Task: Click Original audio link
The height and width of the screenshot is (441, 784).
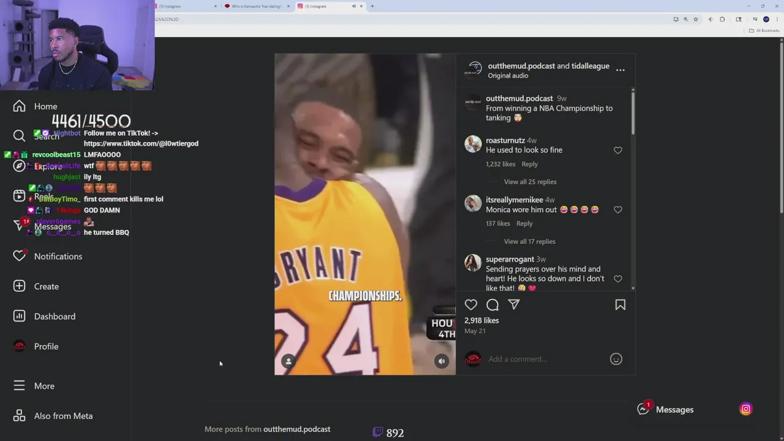Action: pyautogui.click(x=508, y=75)
